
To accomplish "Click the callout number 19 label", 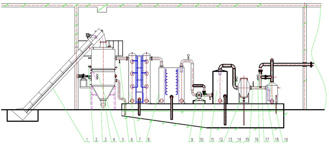I will (x=286, y=140).
